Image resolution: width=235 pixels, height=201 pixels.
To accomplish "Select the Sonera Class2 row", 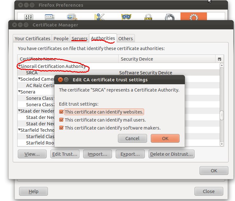I will 36,105.
